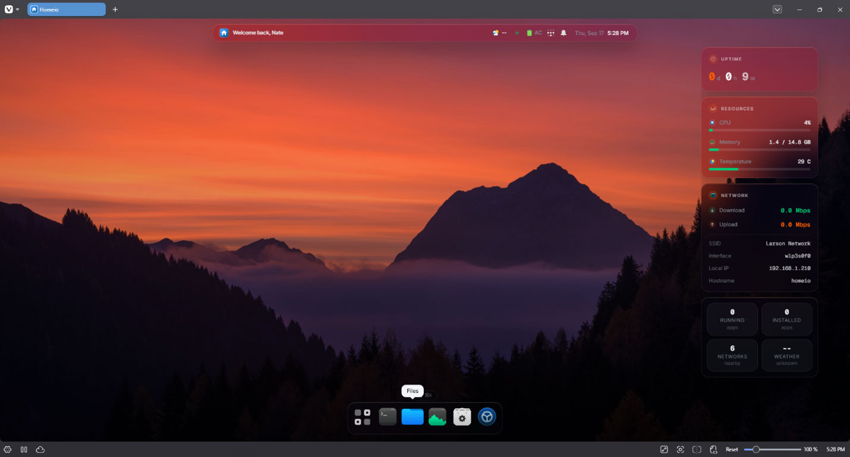Image resolution: width=850 pixels, height=457 pixels.
Task: Click the Installed apps tile
Action: 786,319
